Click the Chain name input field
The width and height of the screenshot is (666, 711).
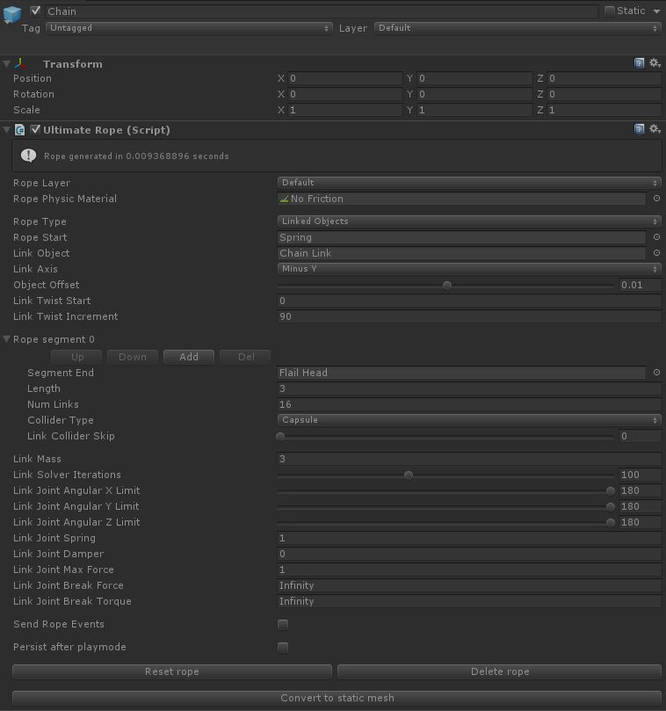(322, 11)
